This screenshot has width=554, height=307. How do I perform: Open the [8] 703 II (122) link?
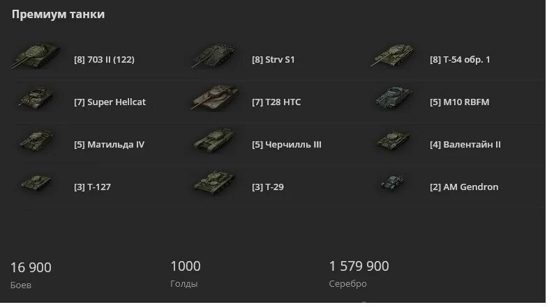click(104, 60)
